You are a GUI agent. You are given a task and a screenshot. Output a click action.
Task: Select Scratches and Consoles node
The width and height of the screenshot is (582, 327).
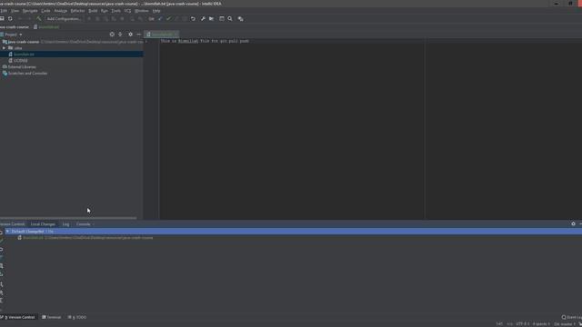(x=27, y=74)
